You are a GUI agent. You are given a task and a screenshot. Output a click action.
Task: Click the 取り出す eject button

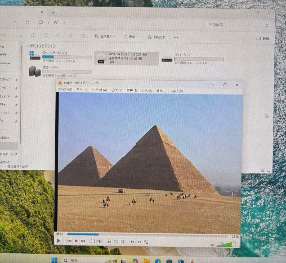click(157, 37)
